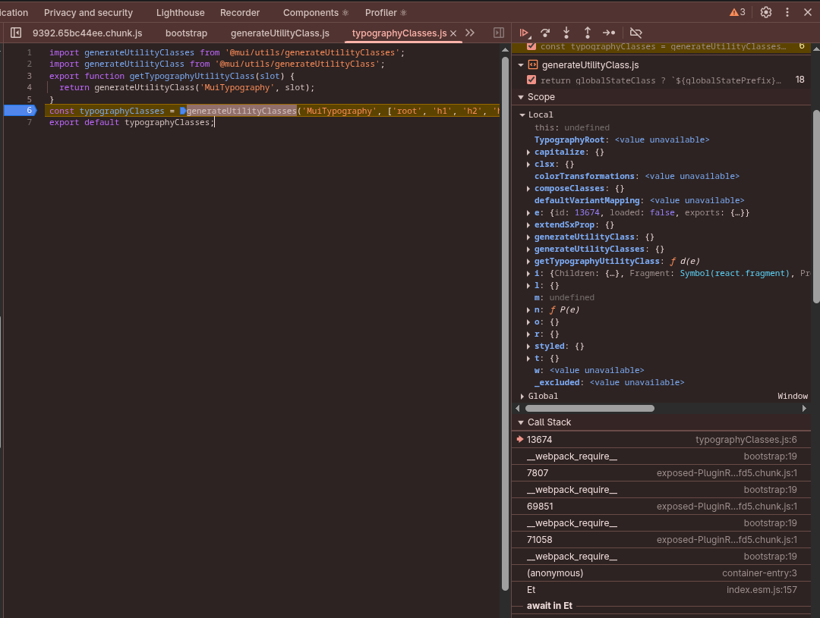Open the warnings counter showing 3 issues
The image size is (820, 618).
pyautogui.click(x=737, y=12)
